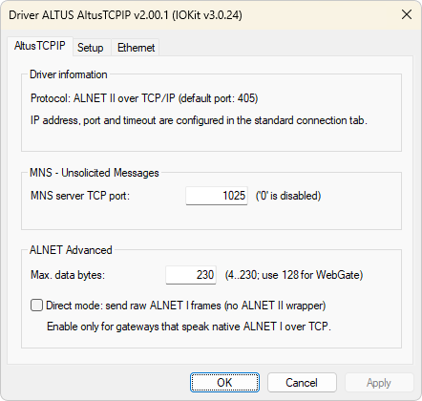This screenshot has height=401, width=422.
Task: Click the ALNET Advanced group heading
Action: click(71, 250)
